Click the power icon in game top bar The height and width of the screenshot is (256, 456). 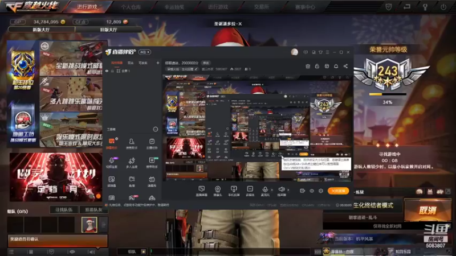pos(443,7)
